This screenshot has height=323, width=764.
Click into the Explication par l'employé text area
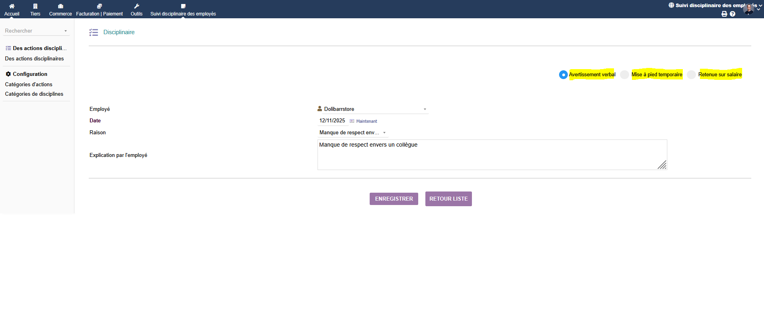tap(492, 155)
